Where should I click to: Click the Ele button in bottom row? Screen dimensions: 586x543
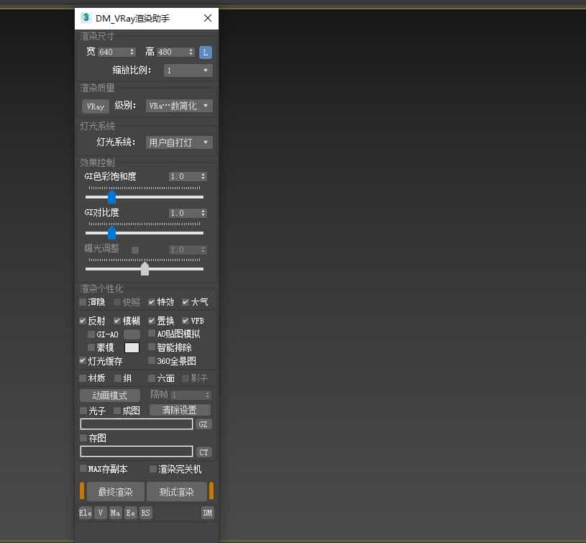coord(86,513)
